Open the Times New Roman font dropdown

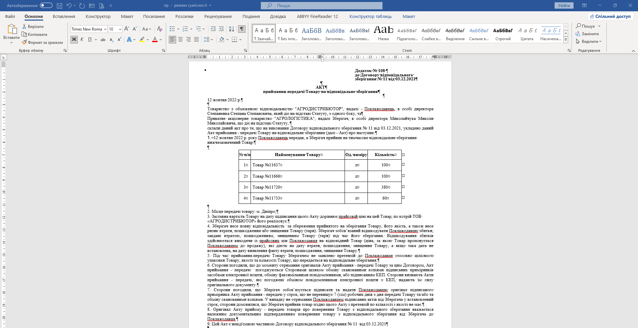coord(105,29)
